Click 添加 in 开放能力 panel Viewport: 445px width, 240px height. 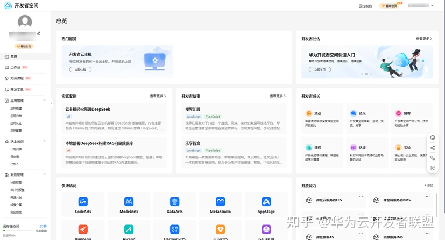428,185
